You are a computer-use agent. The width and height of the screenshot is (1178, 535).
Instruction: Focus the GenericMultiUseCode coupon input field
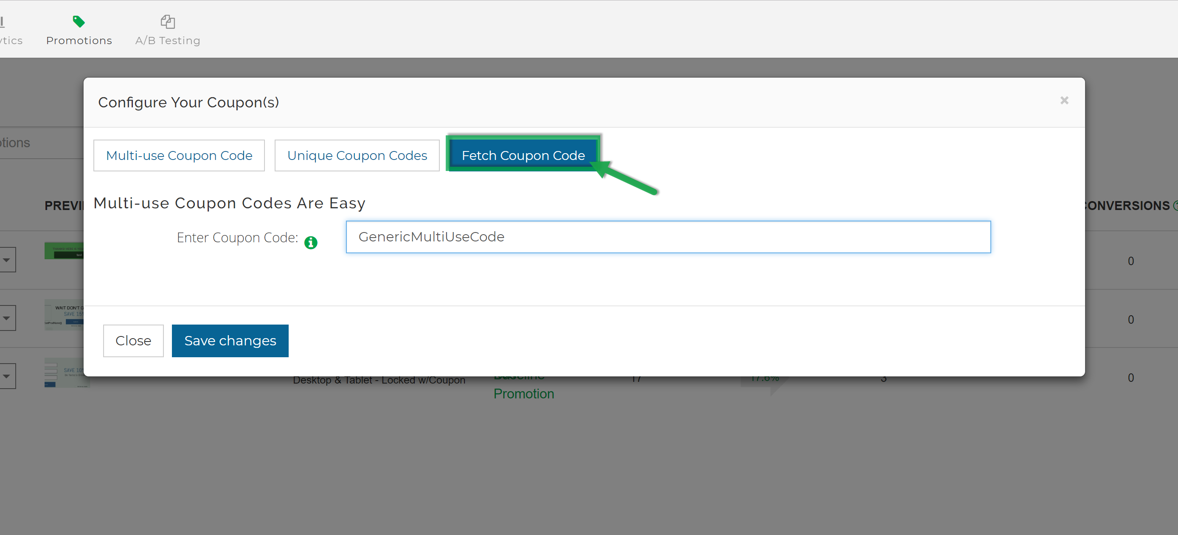(x=668, y=237)
